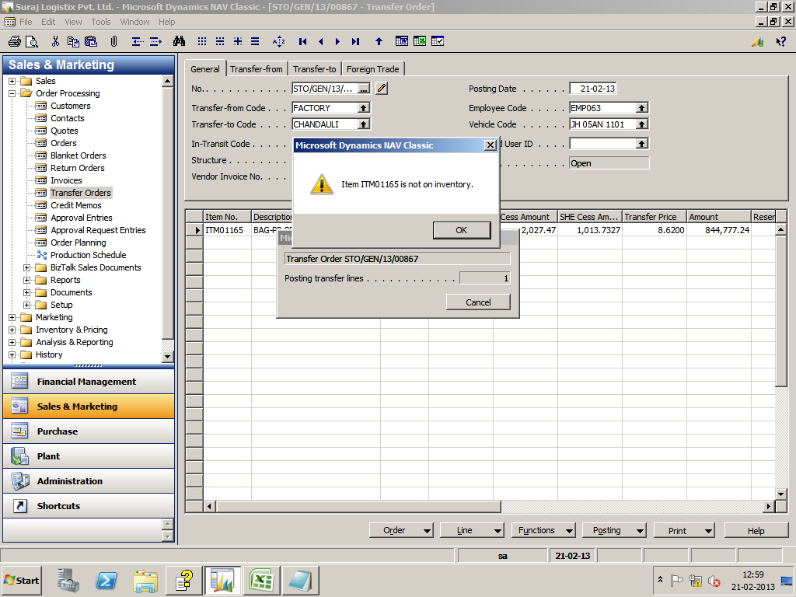Viewport: 796px width, 597px height.
Task: Click the Print icon in toolbar
Action: (15, 42)
